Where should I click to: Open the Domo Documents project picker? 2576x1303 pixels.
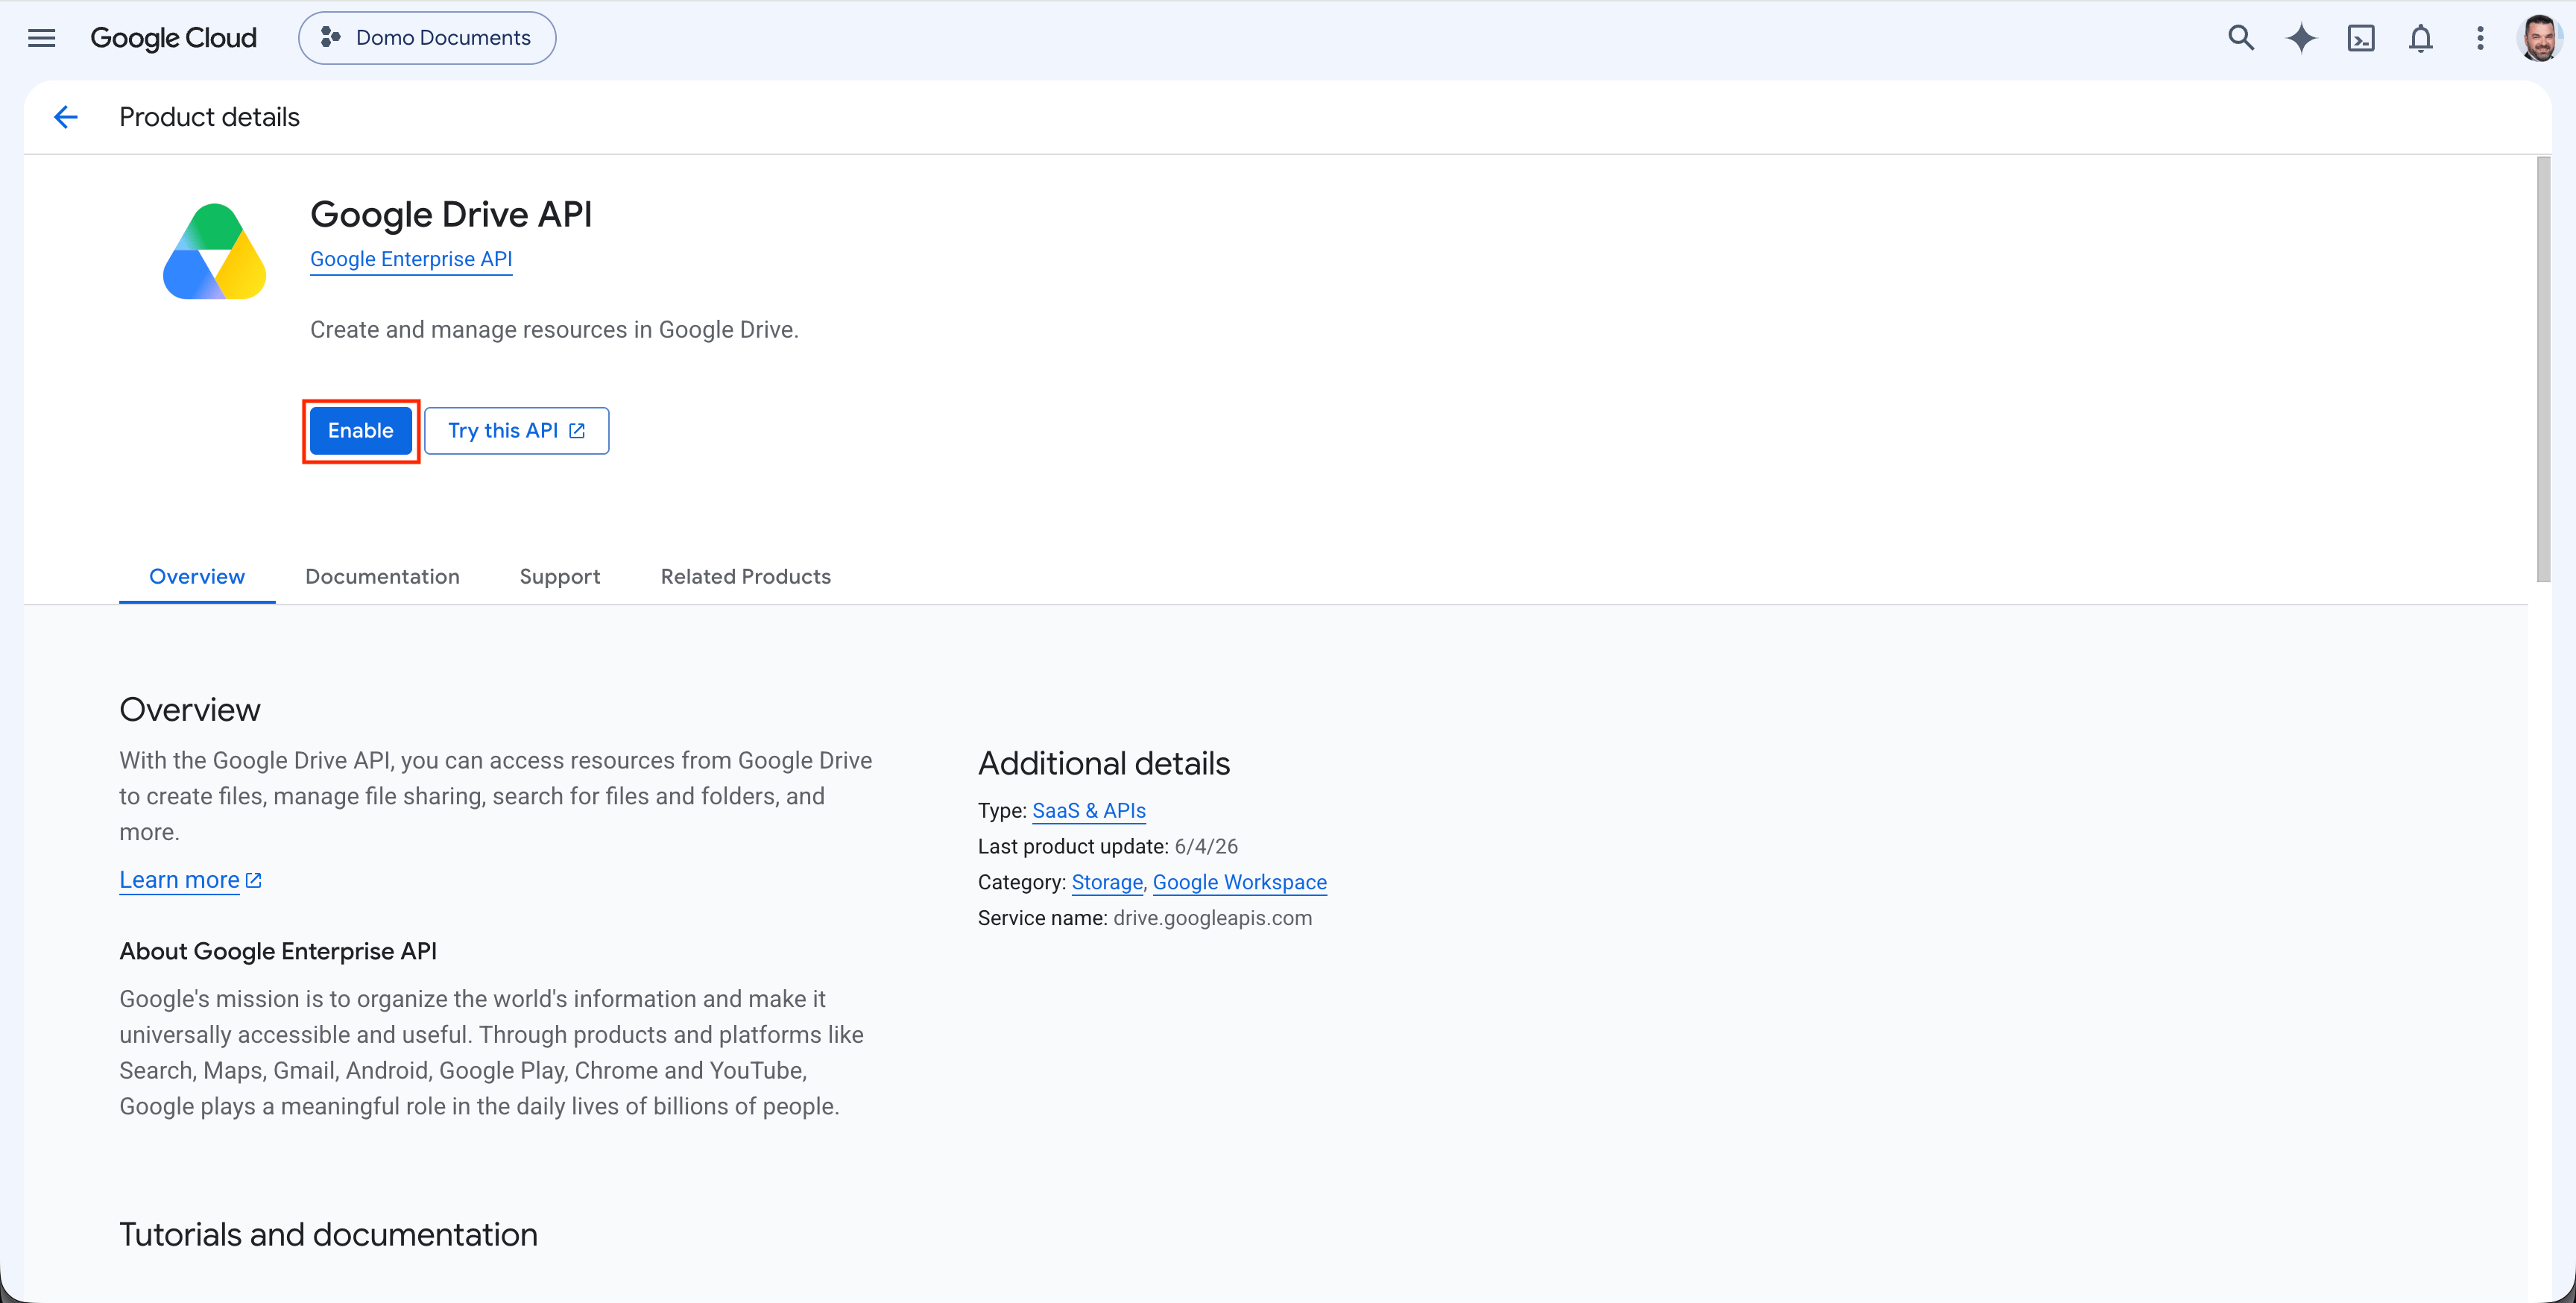[427, 38]
